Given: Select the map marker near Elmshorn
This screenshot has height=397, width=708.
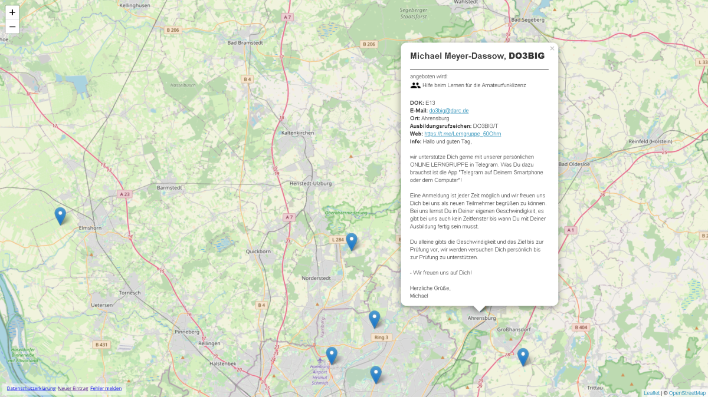Looking at the screenshot, I should (x=60, y=216).
